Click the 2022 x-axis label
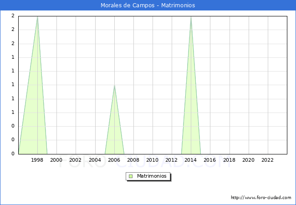 click(x=267, y=160)
